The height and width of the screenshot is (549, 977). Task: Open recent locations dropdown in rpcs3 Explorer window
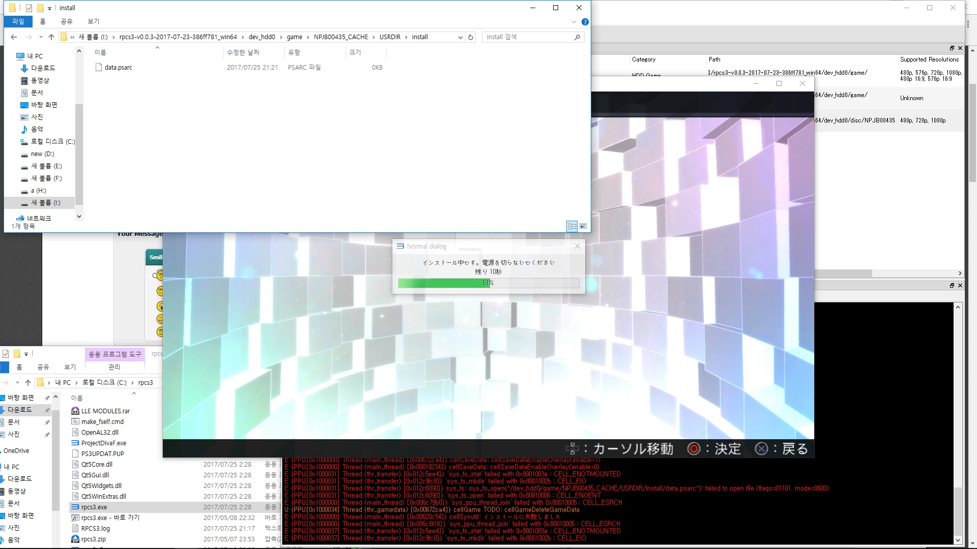tap(17, 382)
